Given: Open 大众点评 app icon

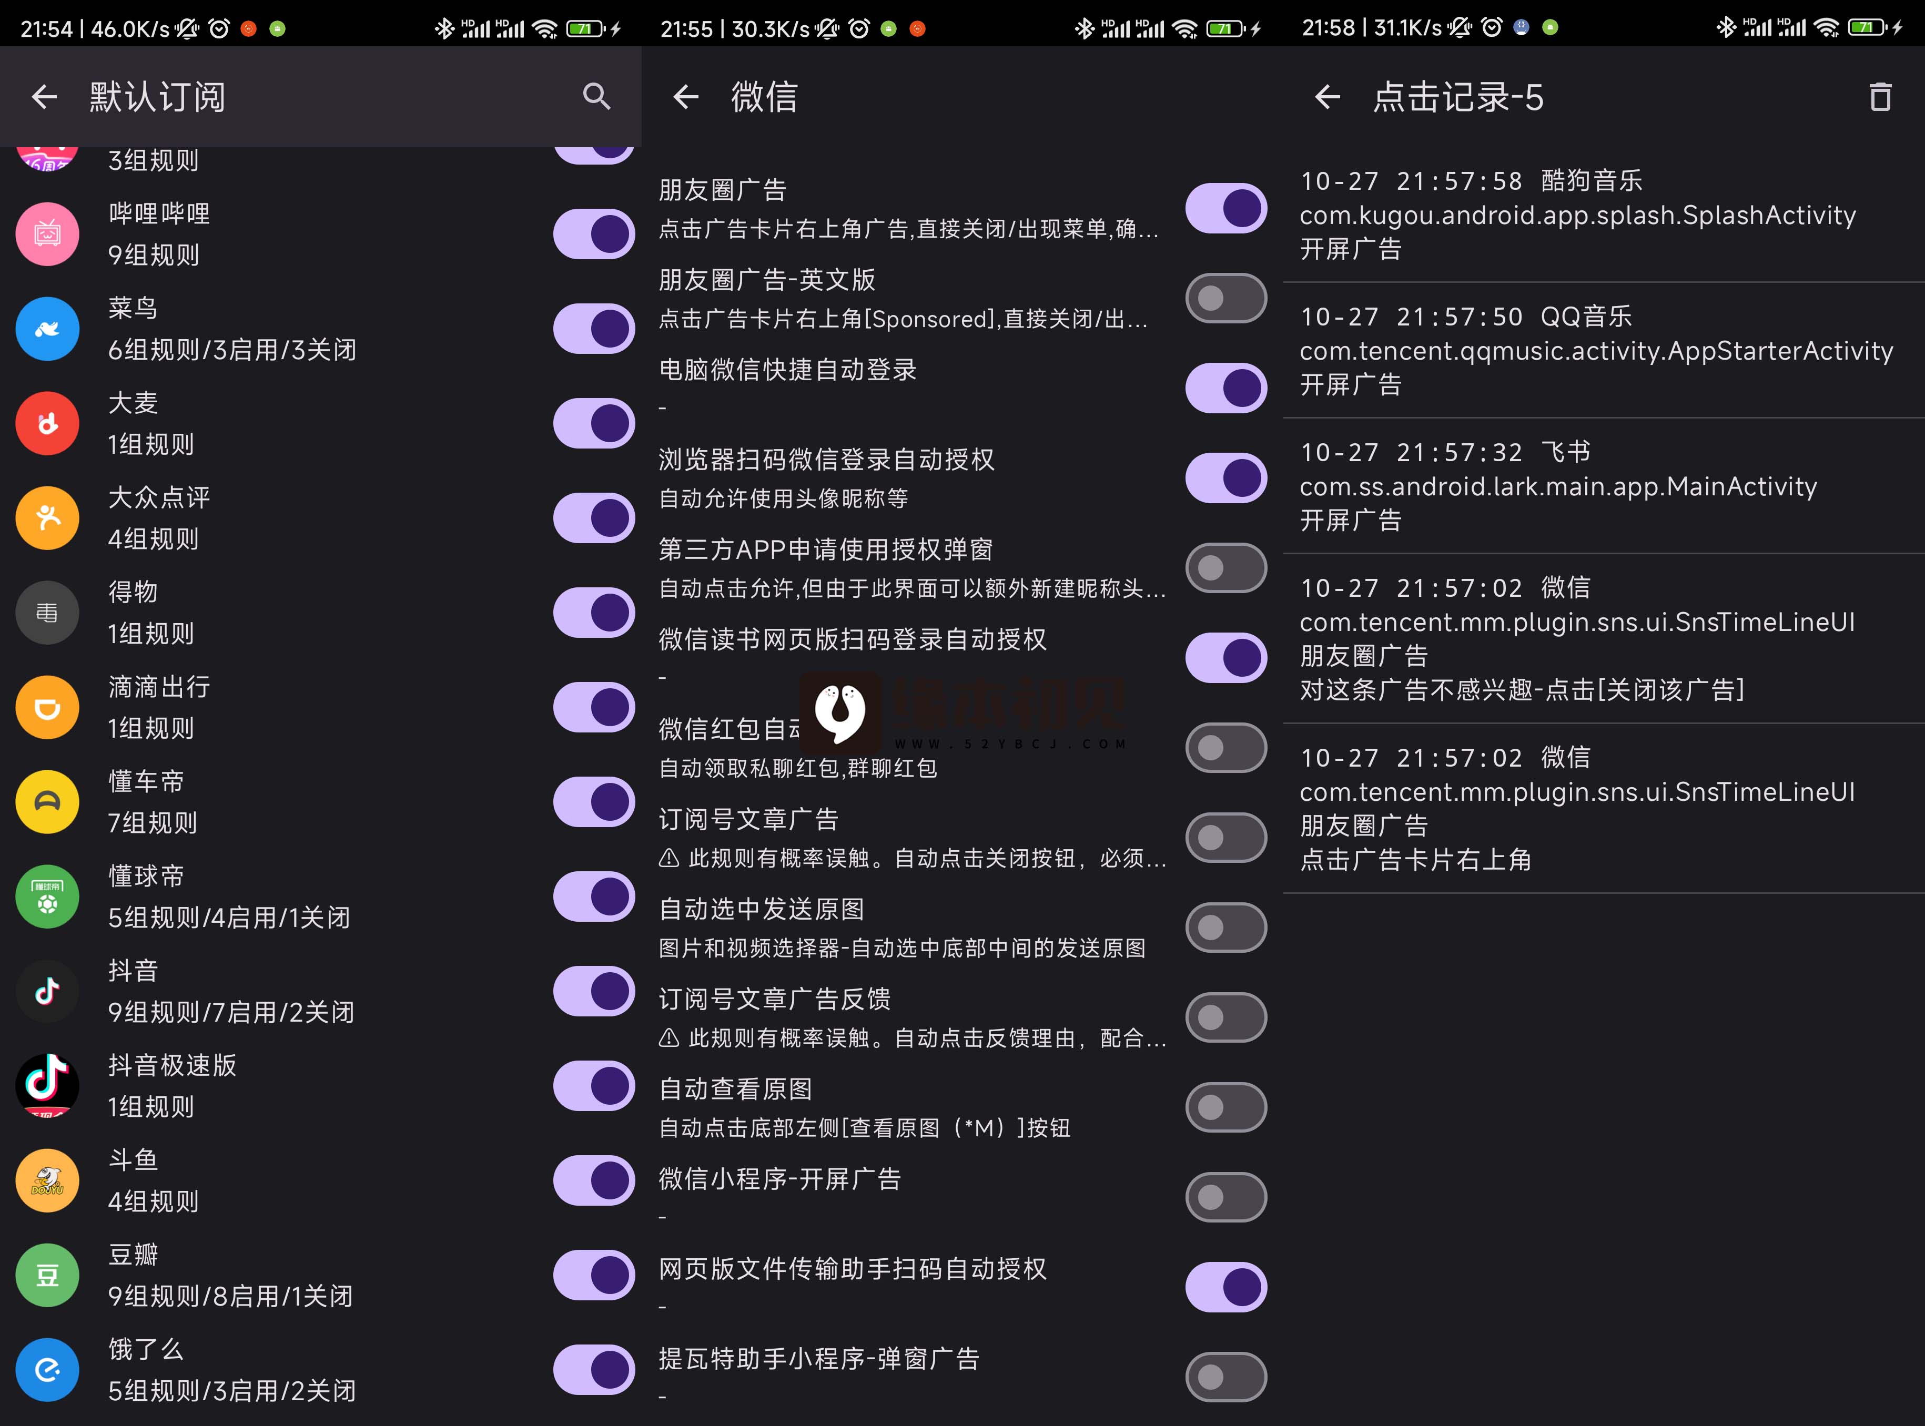Looking at the screenshot, I should click(x=47, y=518).
